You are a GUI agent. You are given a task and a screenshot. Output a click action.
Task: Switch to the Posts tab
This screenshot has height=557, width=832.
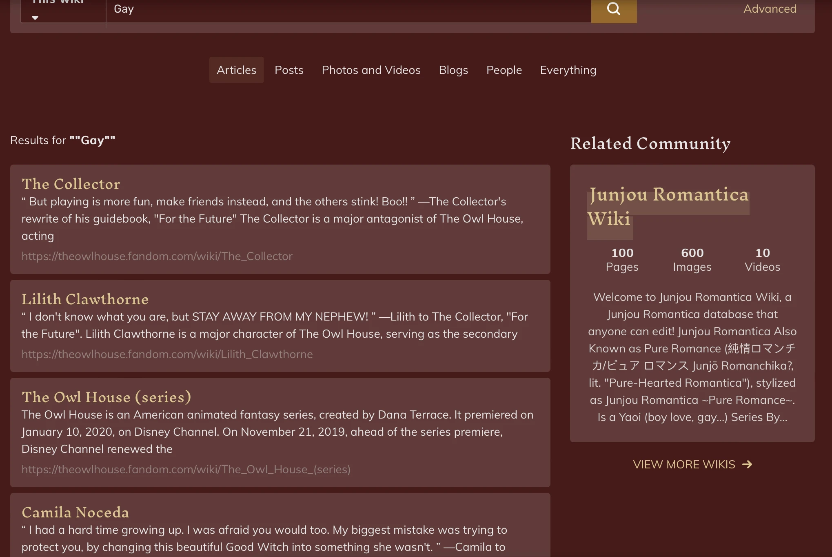(289, 70)
